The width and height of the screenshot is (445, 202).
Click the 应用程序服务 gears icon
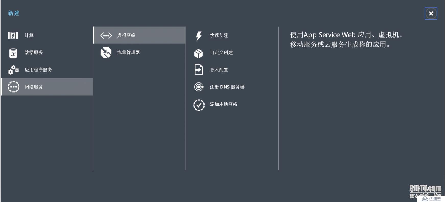pos(13,70)
